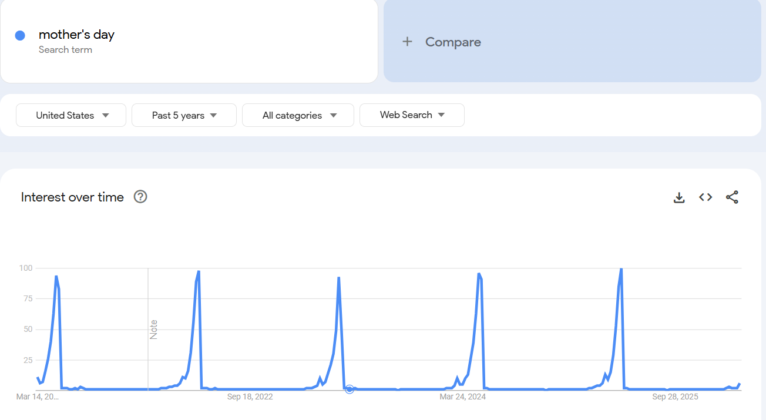The width and height of the screenshot is (766, 420).
Task: Open the Past 5 years time range dropdown
Action: click(x=184, y=115)
